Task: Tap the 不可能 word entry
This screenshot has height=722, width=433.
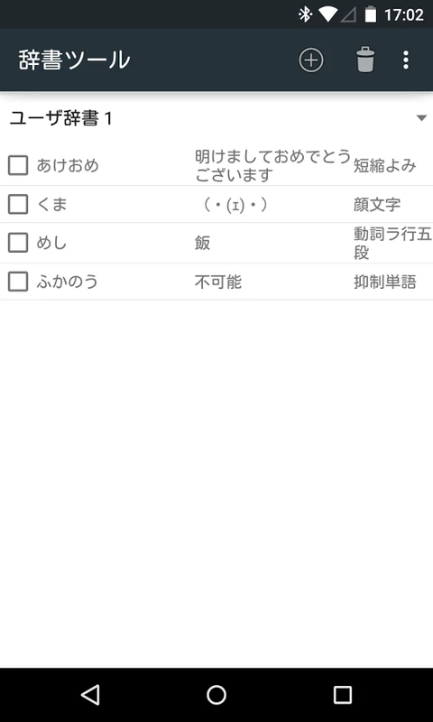Action: (218, 282)
